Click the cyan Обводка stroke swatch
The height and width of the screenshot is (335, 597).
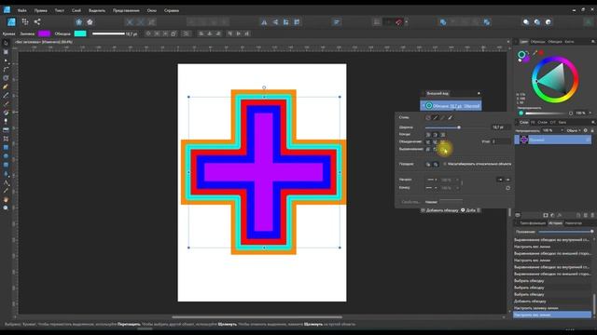pos(80,33)
